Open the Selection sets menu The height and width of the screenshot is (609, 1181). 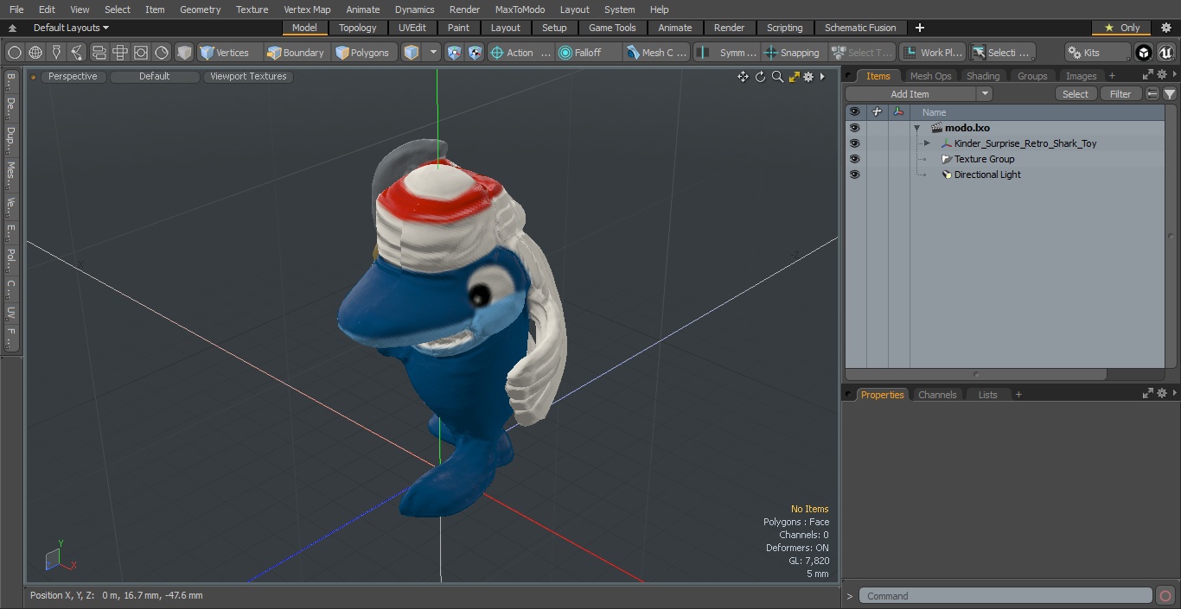(1002, 53)
